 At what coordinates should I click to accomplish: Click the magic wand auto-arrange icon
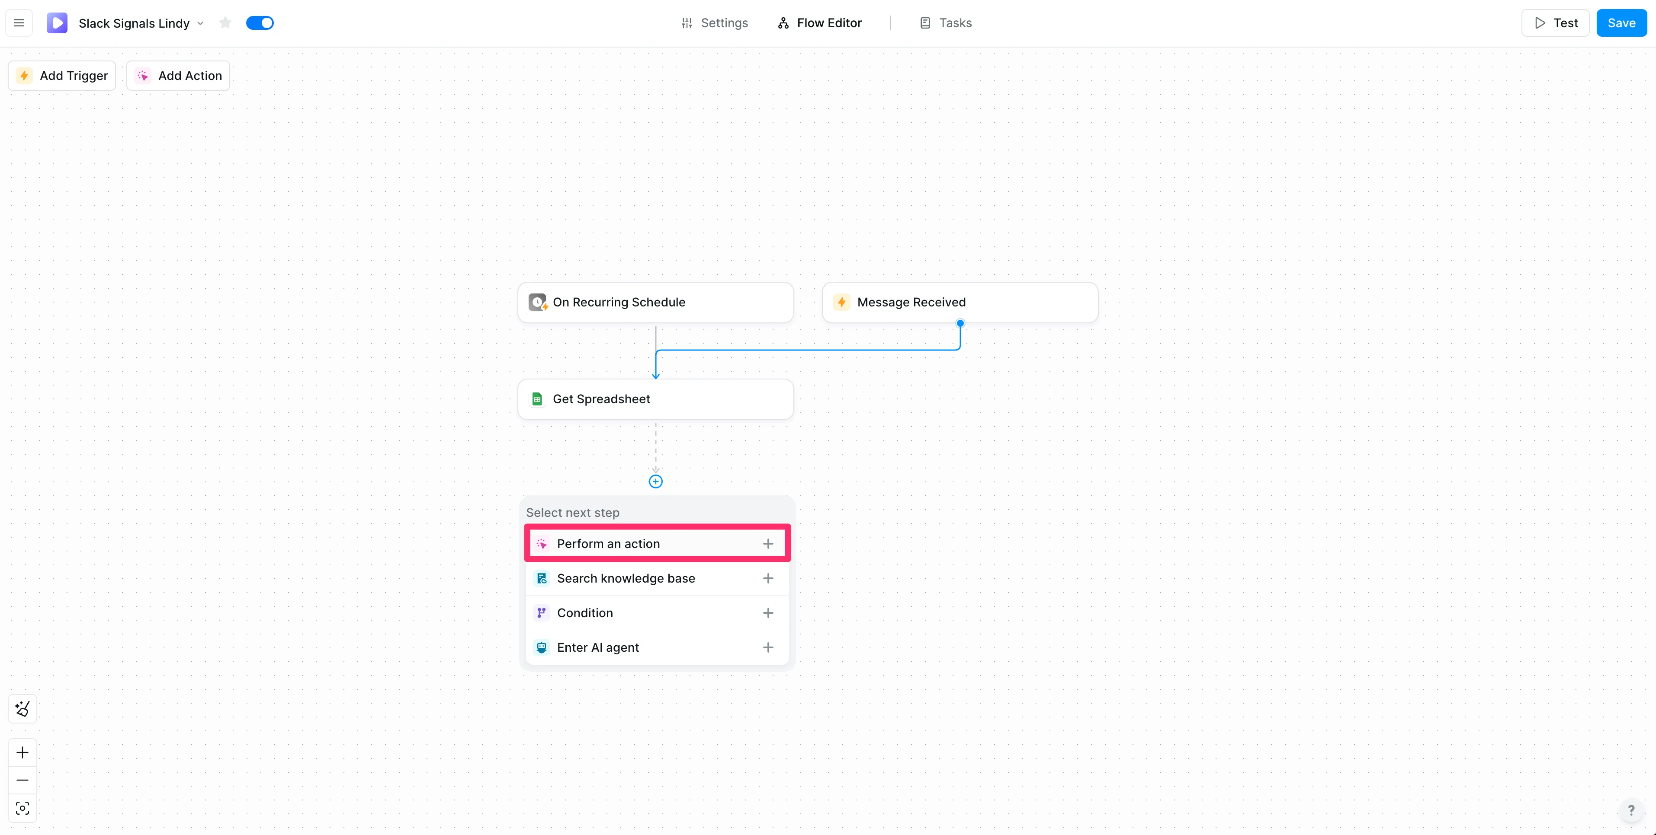(22, 708)
